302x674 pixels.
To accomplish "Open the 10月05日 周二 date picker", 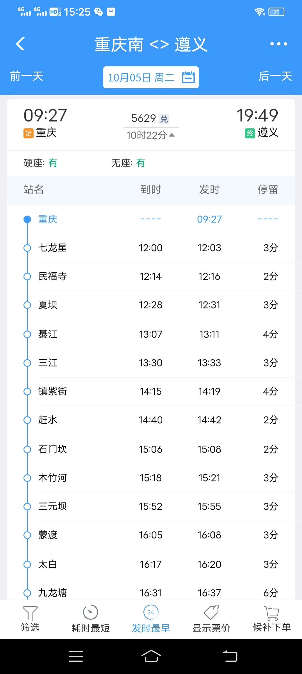I will [141, 78].
